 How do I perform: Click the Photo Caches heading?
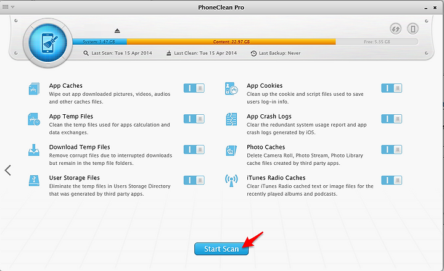(266, 147)
